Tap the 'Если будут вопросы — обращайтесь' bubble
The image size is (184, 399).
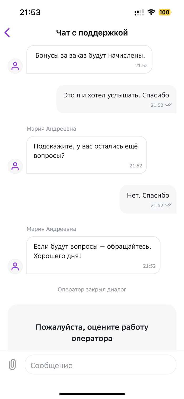pos(93,255)
